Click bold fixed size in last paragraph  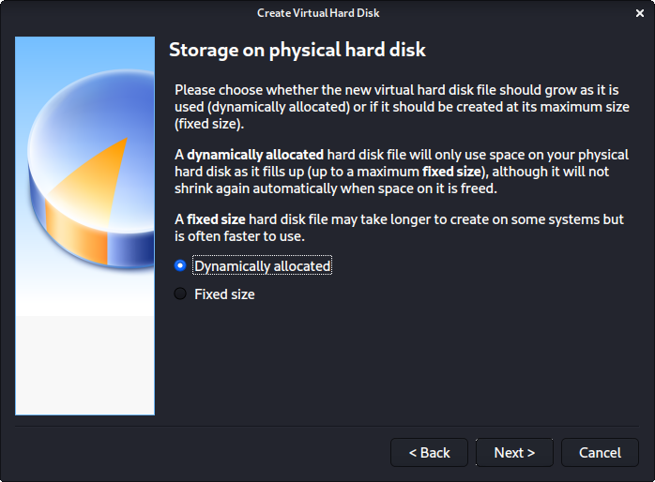pos(216,219)
